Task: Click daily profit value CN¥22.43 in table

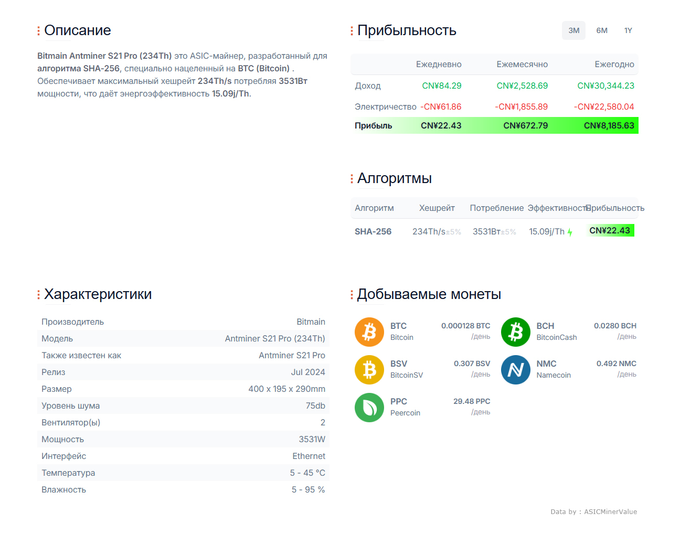Action: coord(441,125)
